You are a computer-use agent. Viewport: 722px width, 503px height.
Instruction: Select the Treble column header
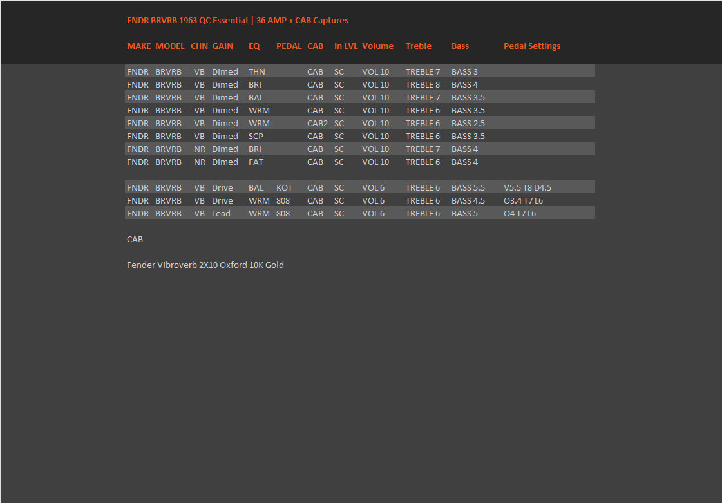coord(419,46)
